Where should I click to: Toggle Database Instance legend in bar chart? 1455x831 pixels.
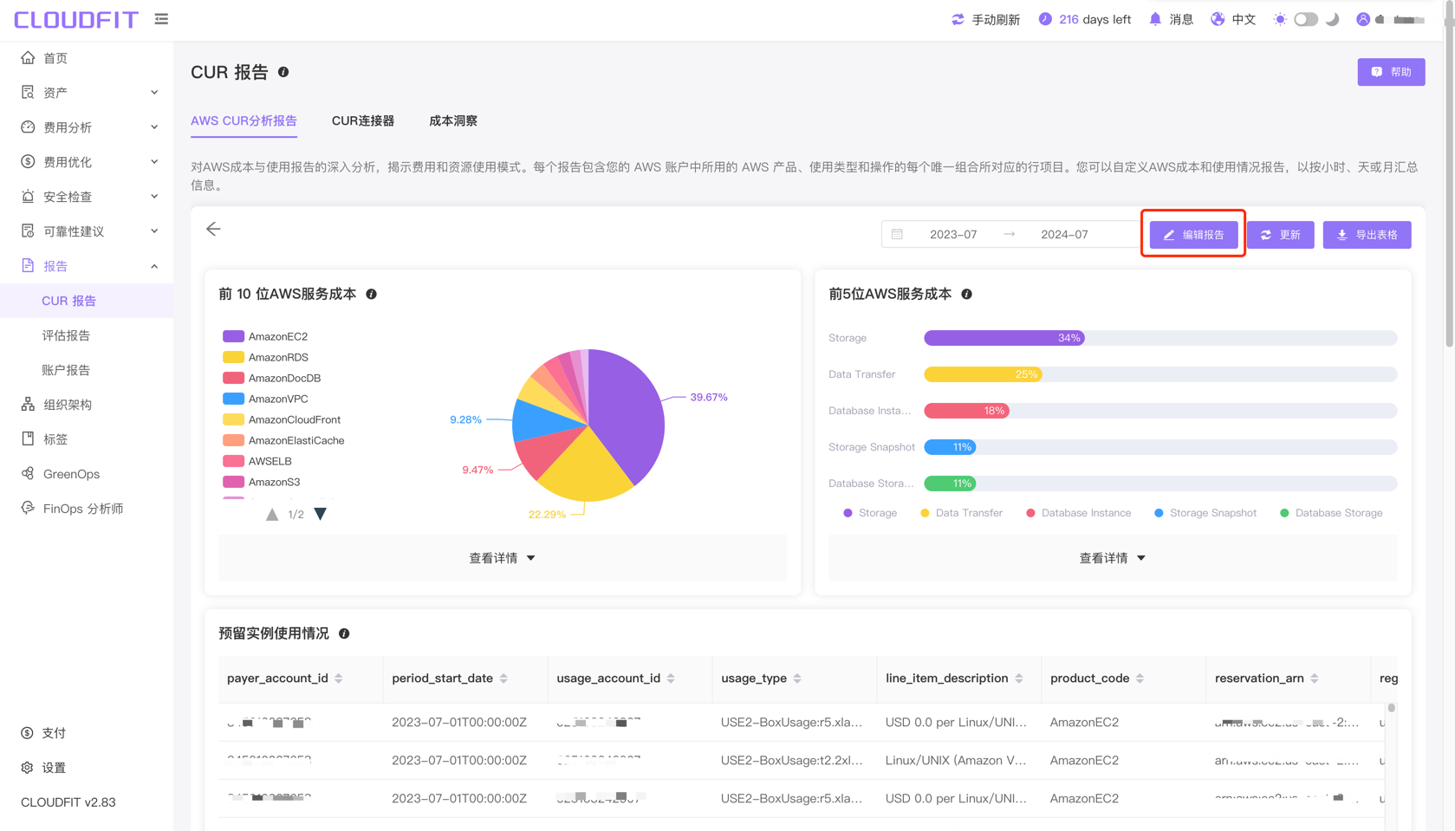[x=1078, y=513]
